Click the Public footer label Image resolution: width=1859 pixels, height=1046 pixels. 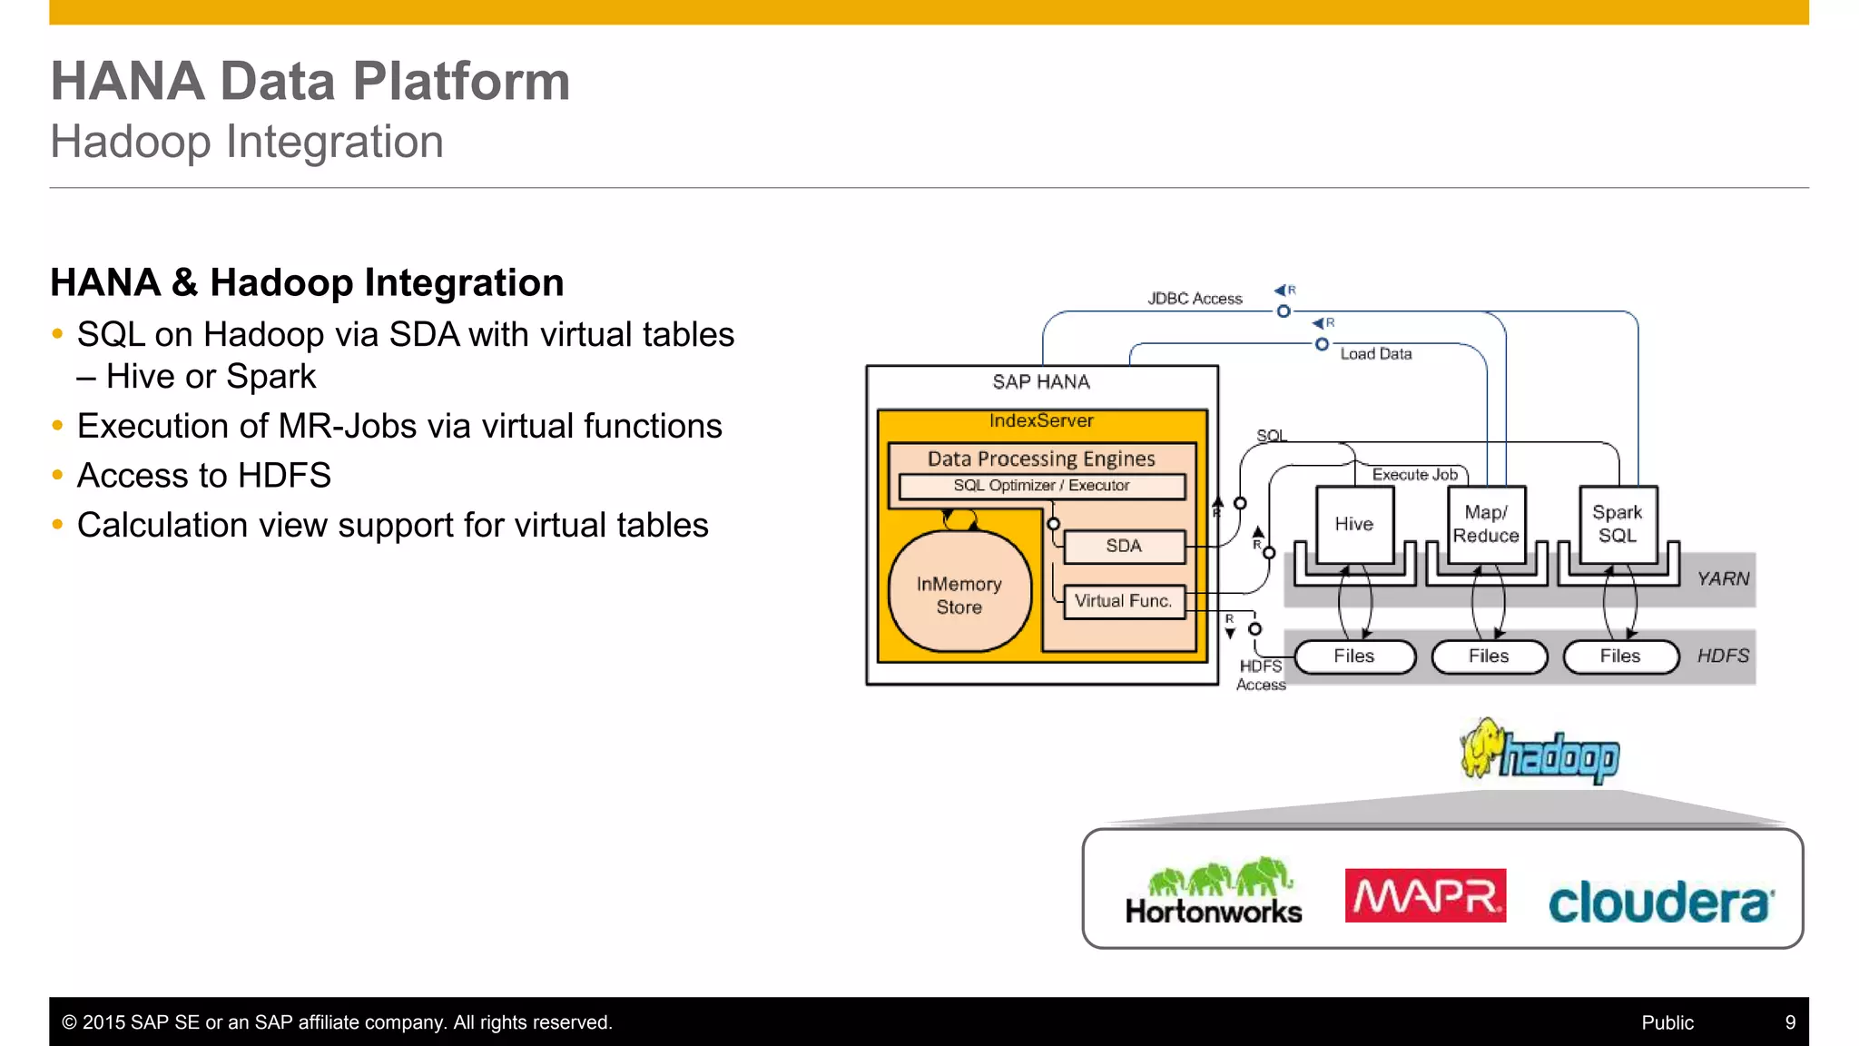(x=1667, y=1022)
